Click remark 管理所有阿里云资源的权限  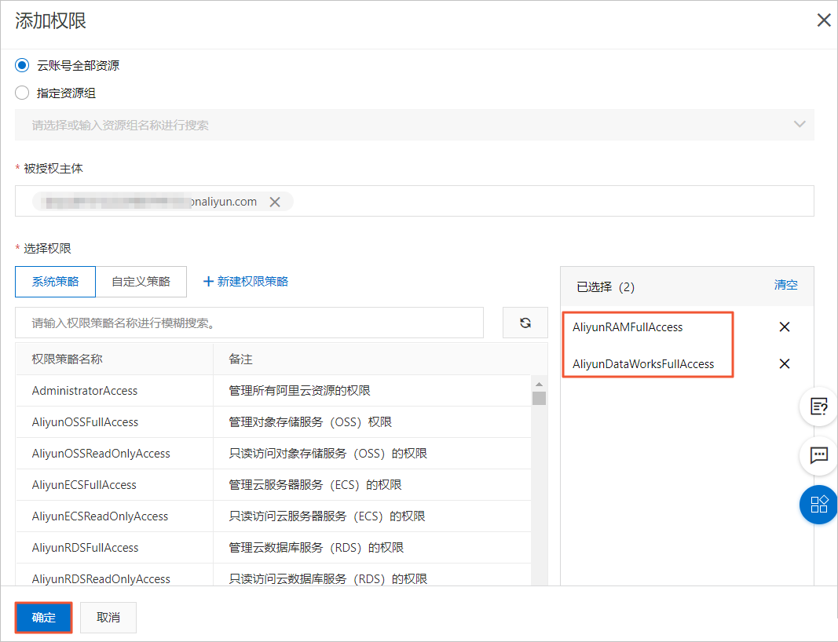299,390
